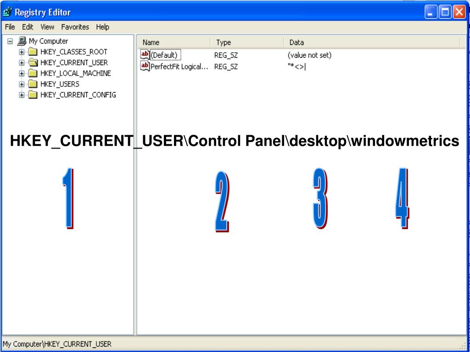Screen dimensions: 470x352
Task: Click the status bar path My Computer\HKEY_CURRENT_USER
Action: tap(57, 344)
